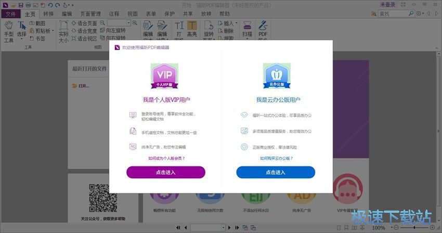Go to first page in status bar
This screenshot has height=233, width=442.
(178, 227)
